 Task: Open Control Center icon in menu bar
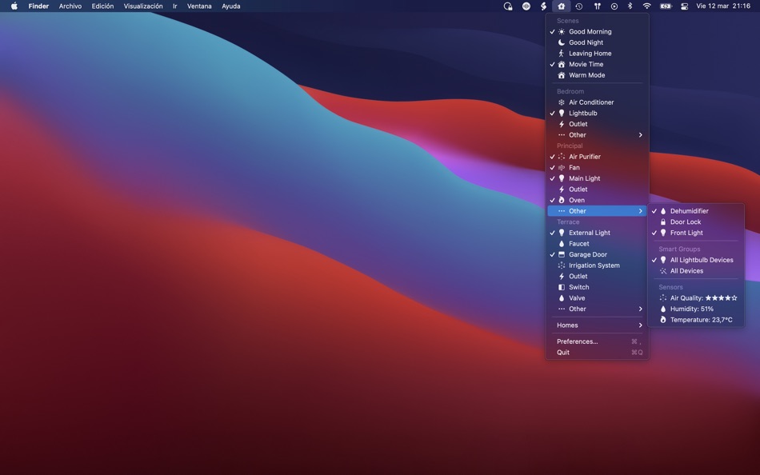pyautogui.click(x=684, y=6)
